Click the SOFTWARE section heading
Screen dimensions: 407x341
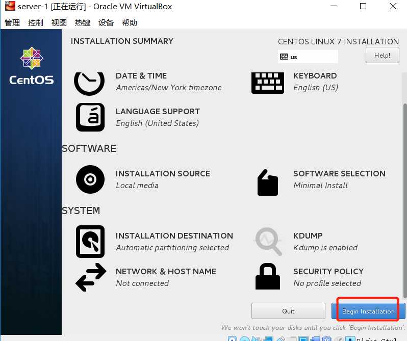point(89,149)
